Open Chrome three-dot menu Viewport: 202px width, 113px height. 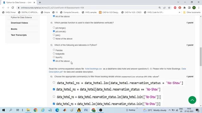[199, 8]
